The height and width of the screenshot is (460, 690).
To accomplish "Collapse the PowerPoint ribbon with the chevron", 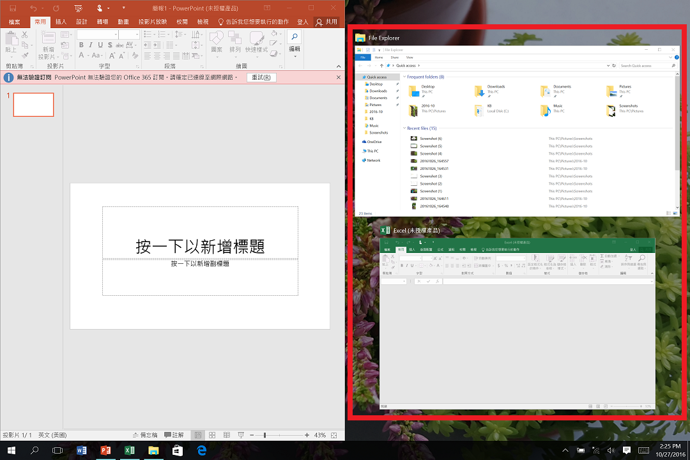I will click(x=339, y=66).
